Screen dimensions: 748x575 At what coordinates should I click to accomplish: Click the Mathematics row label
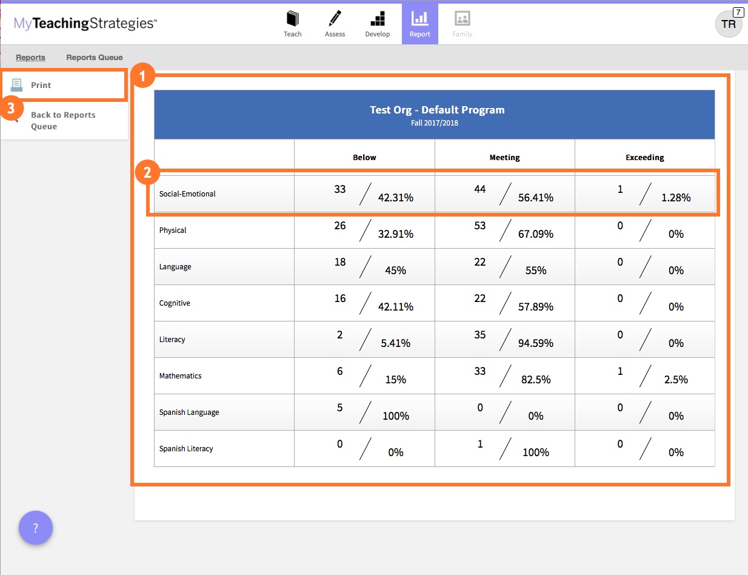180,376
